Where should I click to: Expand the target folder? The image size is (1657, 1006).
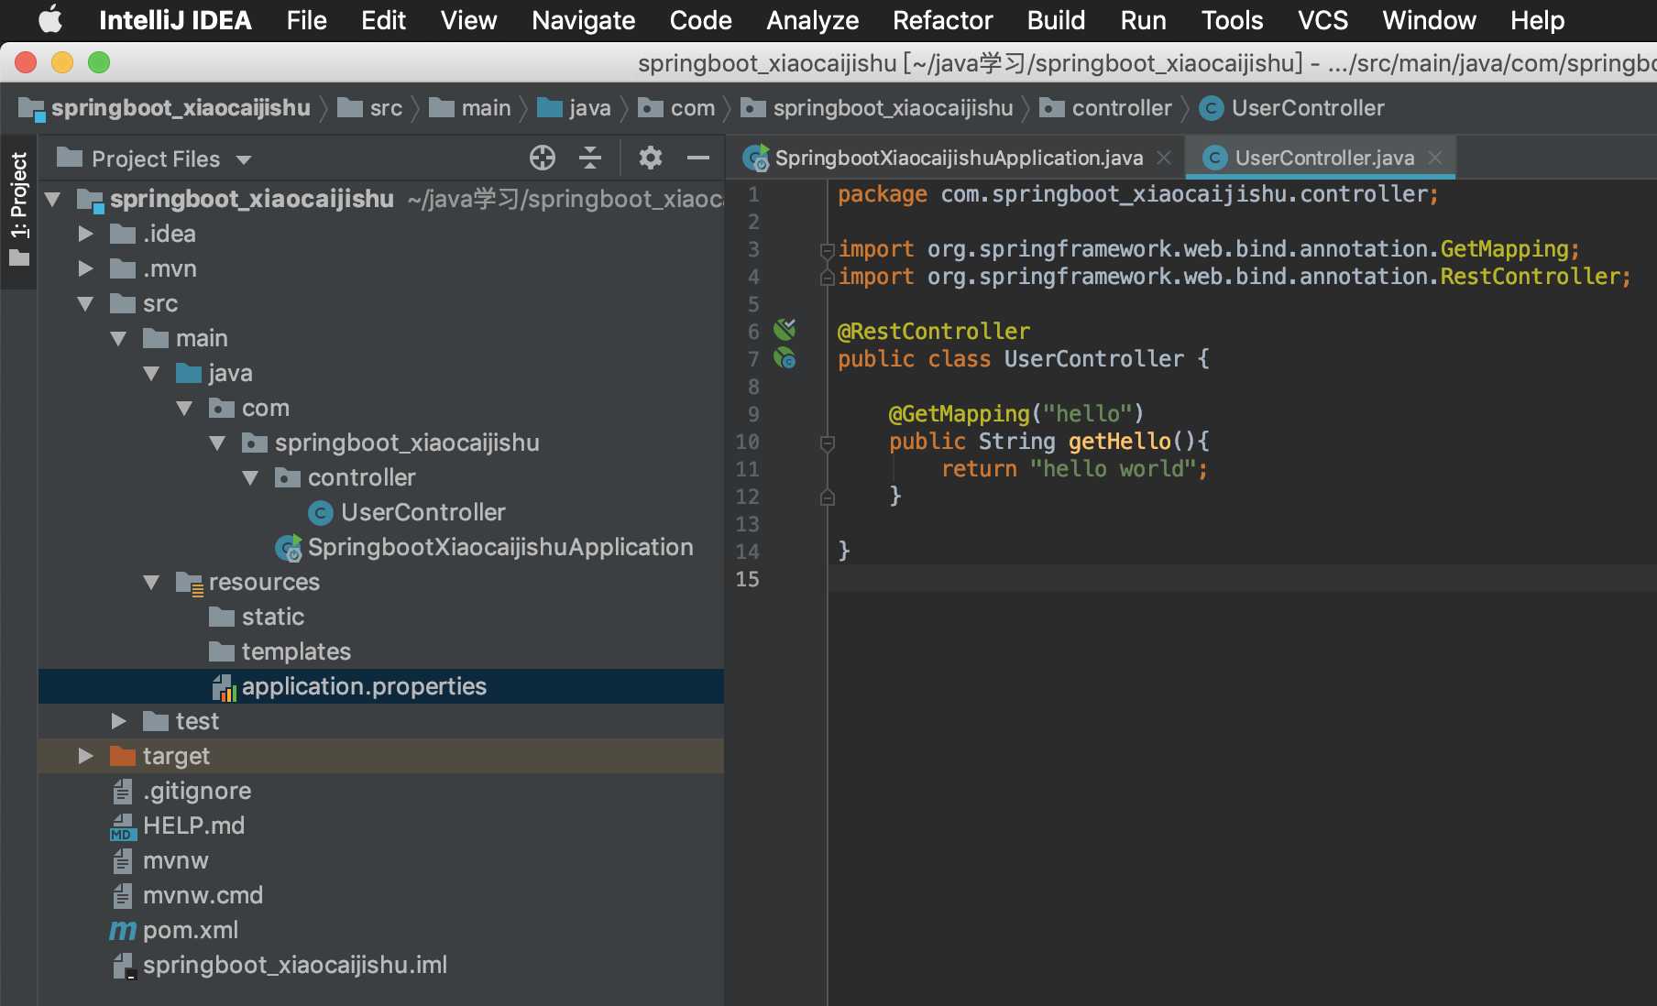click(x=85, y=756)
